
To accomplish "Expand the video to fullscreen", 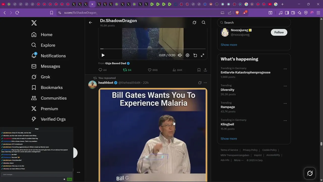I will tap(202, 55).
